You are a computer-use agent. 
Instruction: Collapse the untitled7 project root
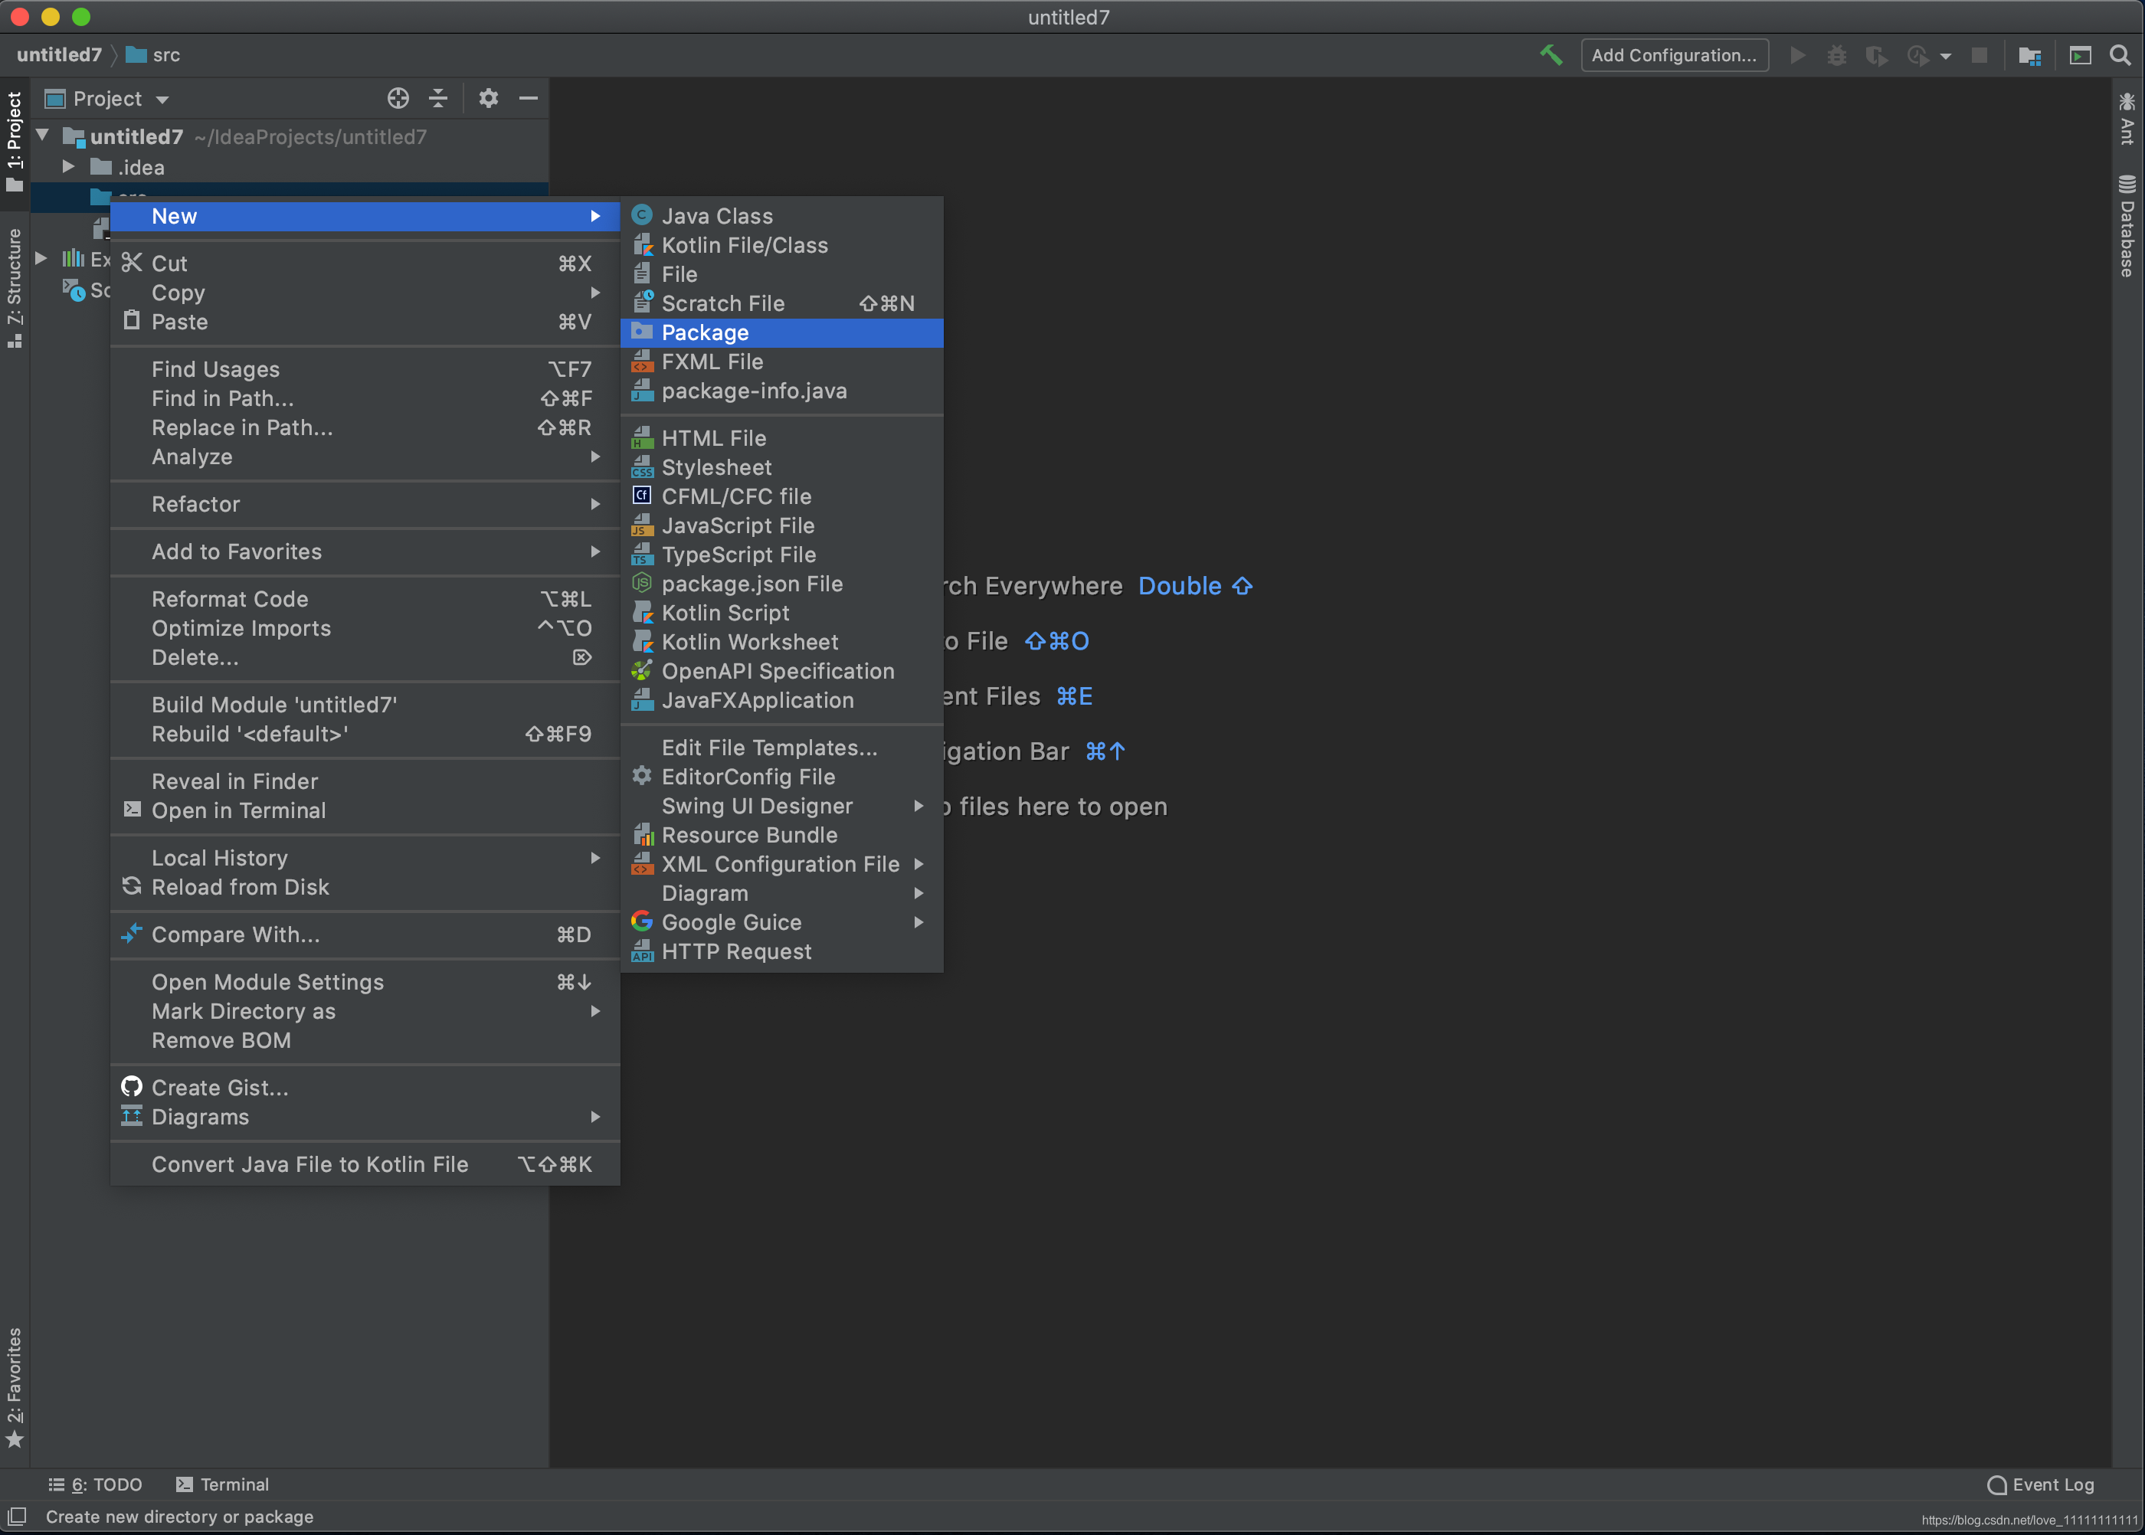click(43, 136)
